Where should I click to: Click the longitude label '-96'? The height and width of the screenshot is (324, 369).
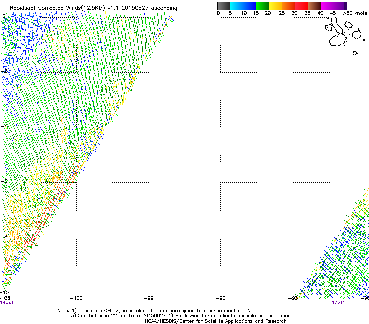[221, 298]
